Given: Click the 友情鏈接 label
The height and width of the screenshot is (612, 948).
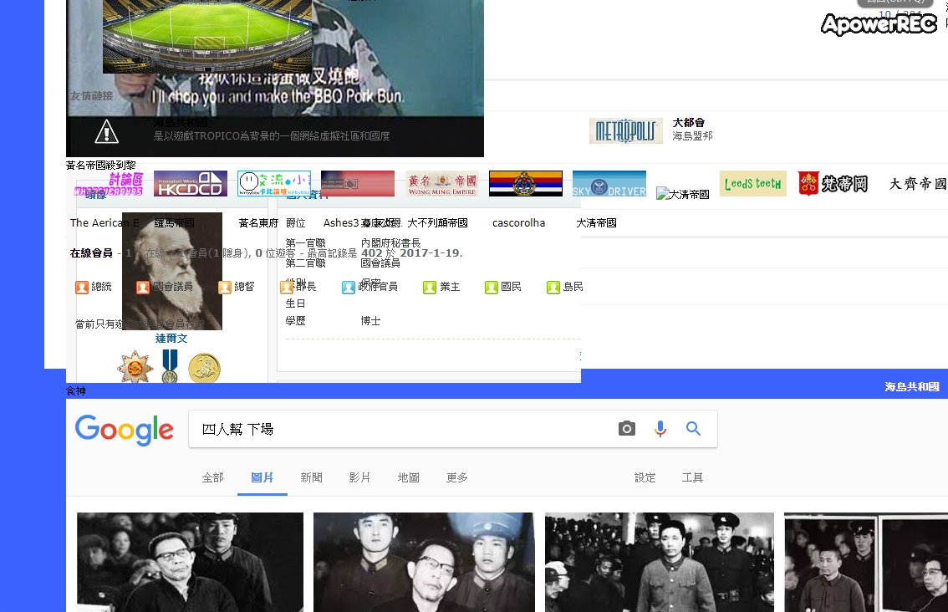Looking at the screenshot, I should 91,96.
